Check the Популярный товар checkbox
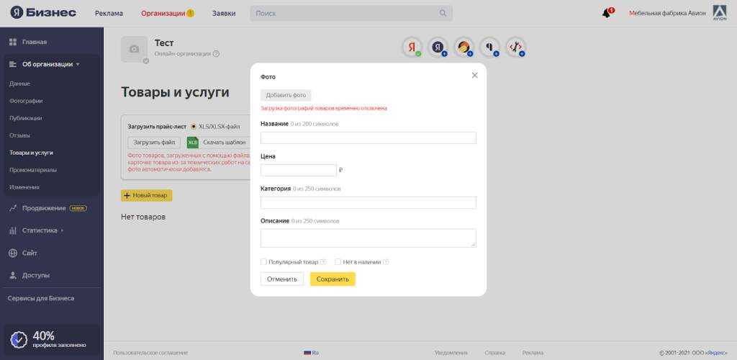Screen dimensions: 737x360 tap(264, 262)
